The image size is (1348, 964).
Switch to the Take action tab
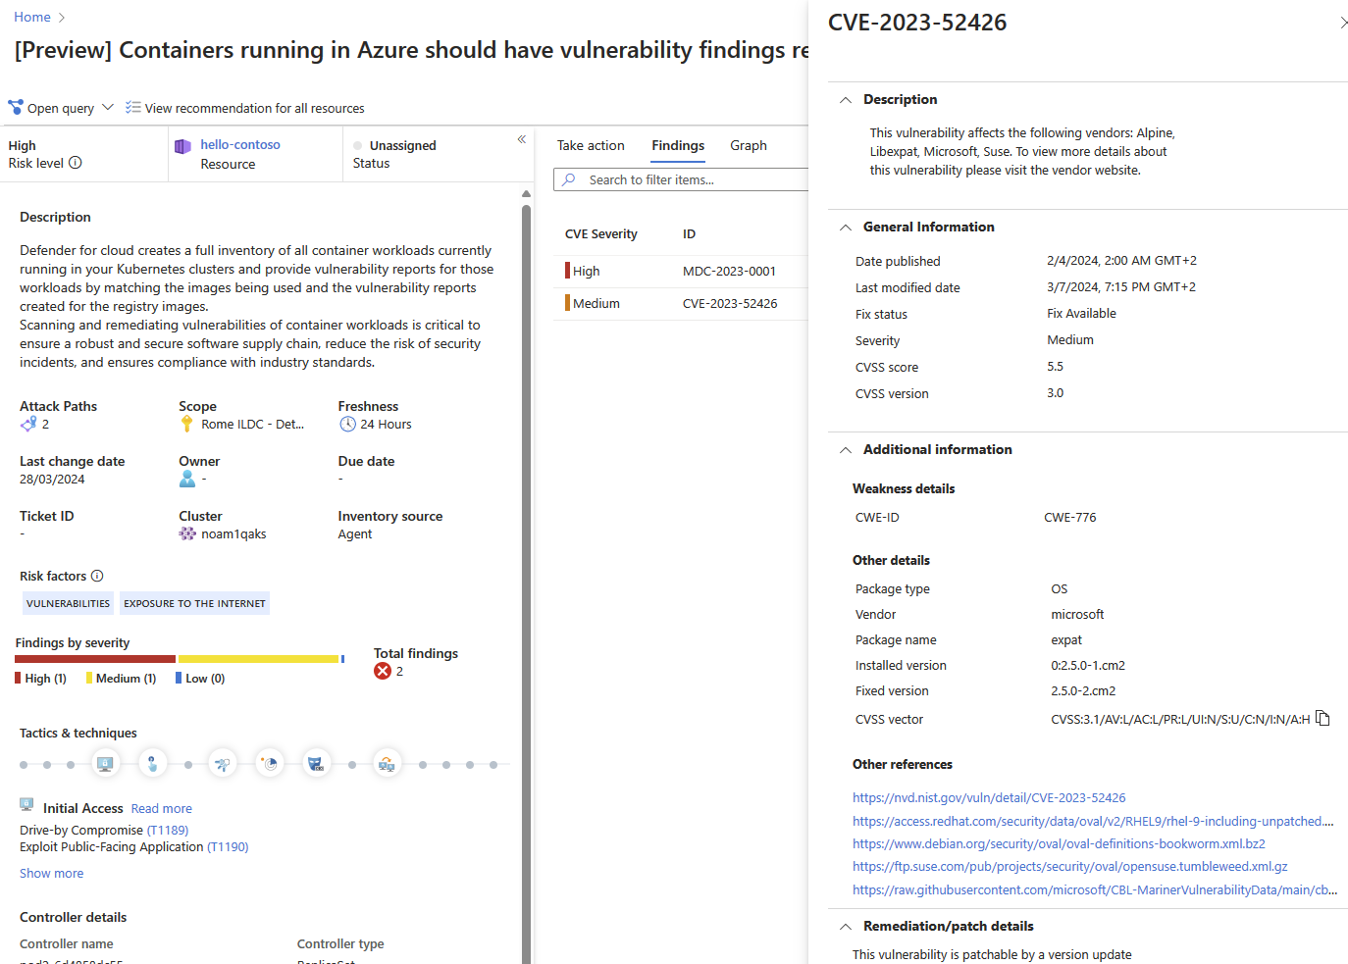[591, 145]
